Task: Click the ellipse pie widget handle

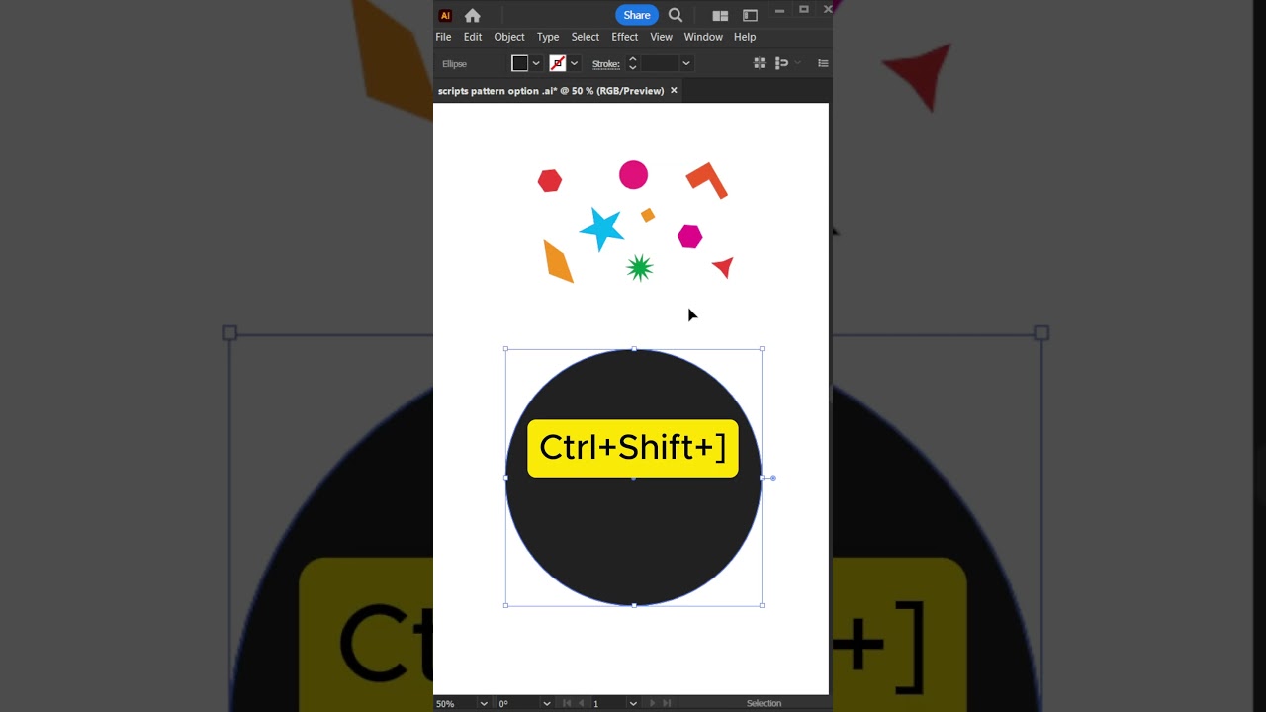Action: [772, 478]
